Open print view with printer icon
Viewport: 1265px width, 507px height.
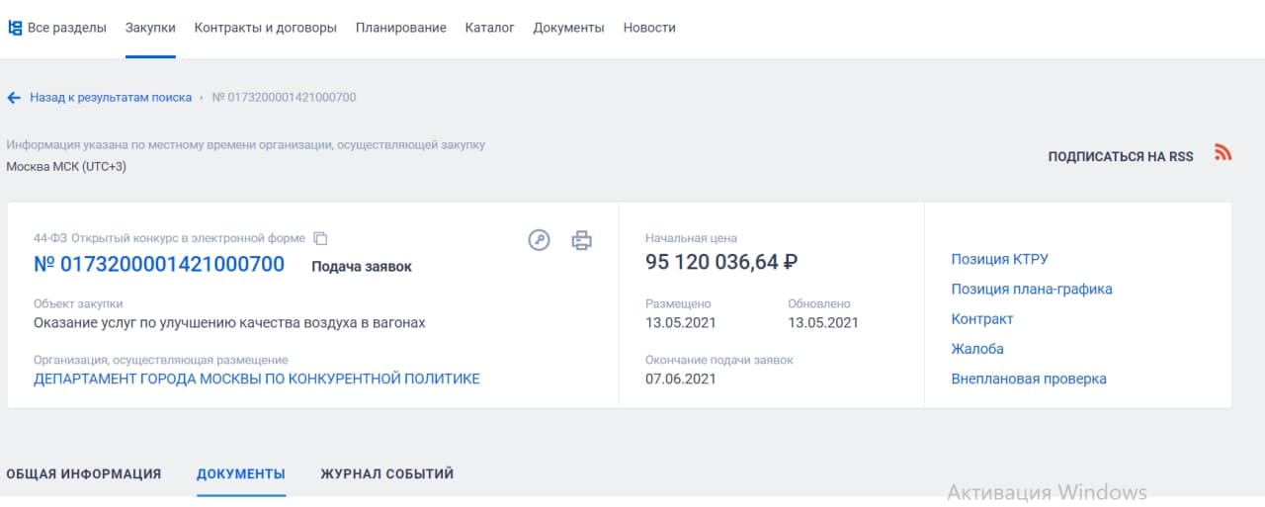[x=582, y=240]
